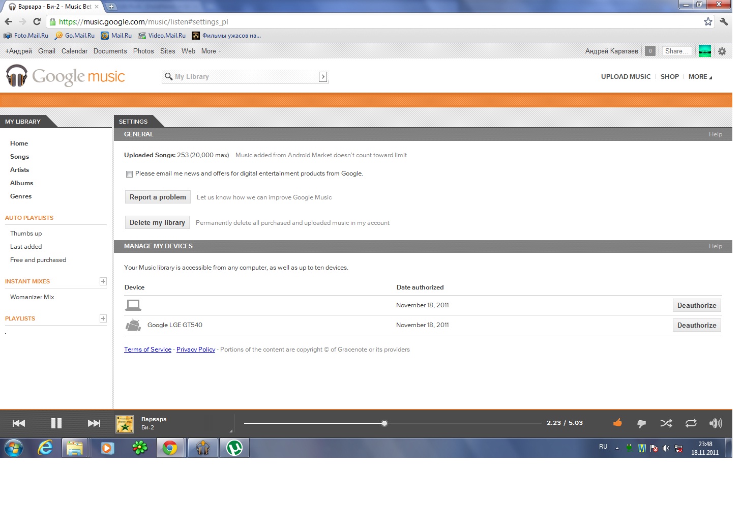This screenshot has width=742, height=523.
Task: Bookmark this page with the star icon
Action: tap(708, 21)
